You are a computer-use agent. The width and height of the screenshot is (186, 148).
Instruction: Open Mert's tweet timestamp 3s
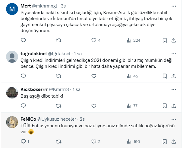(x=64, y=6)
